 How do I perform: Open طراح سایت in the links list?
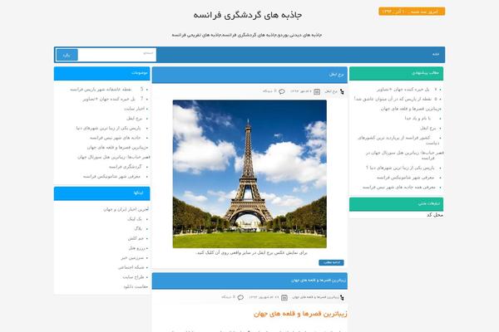point(133,277)
